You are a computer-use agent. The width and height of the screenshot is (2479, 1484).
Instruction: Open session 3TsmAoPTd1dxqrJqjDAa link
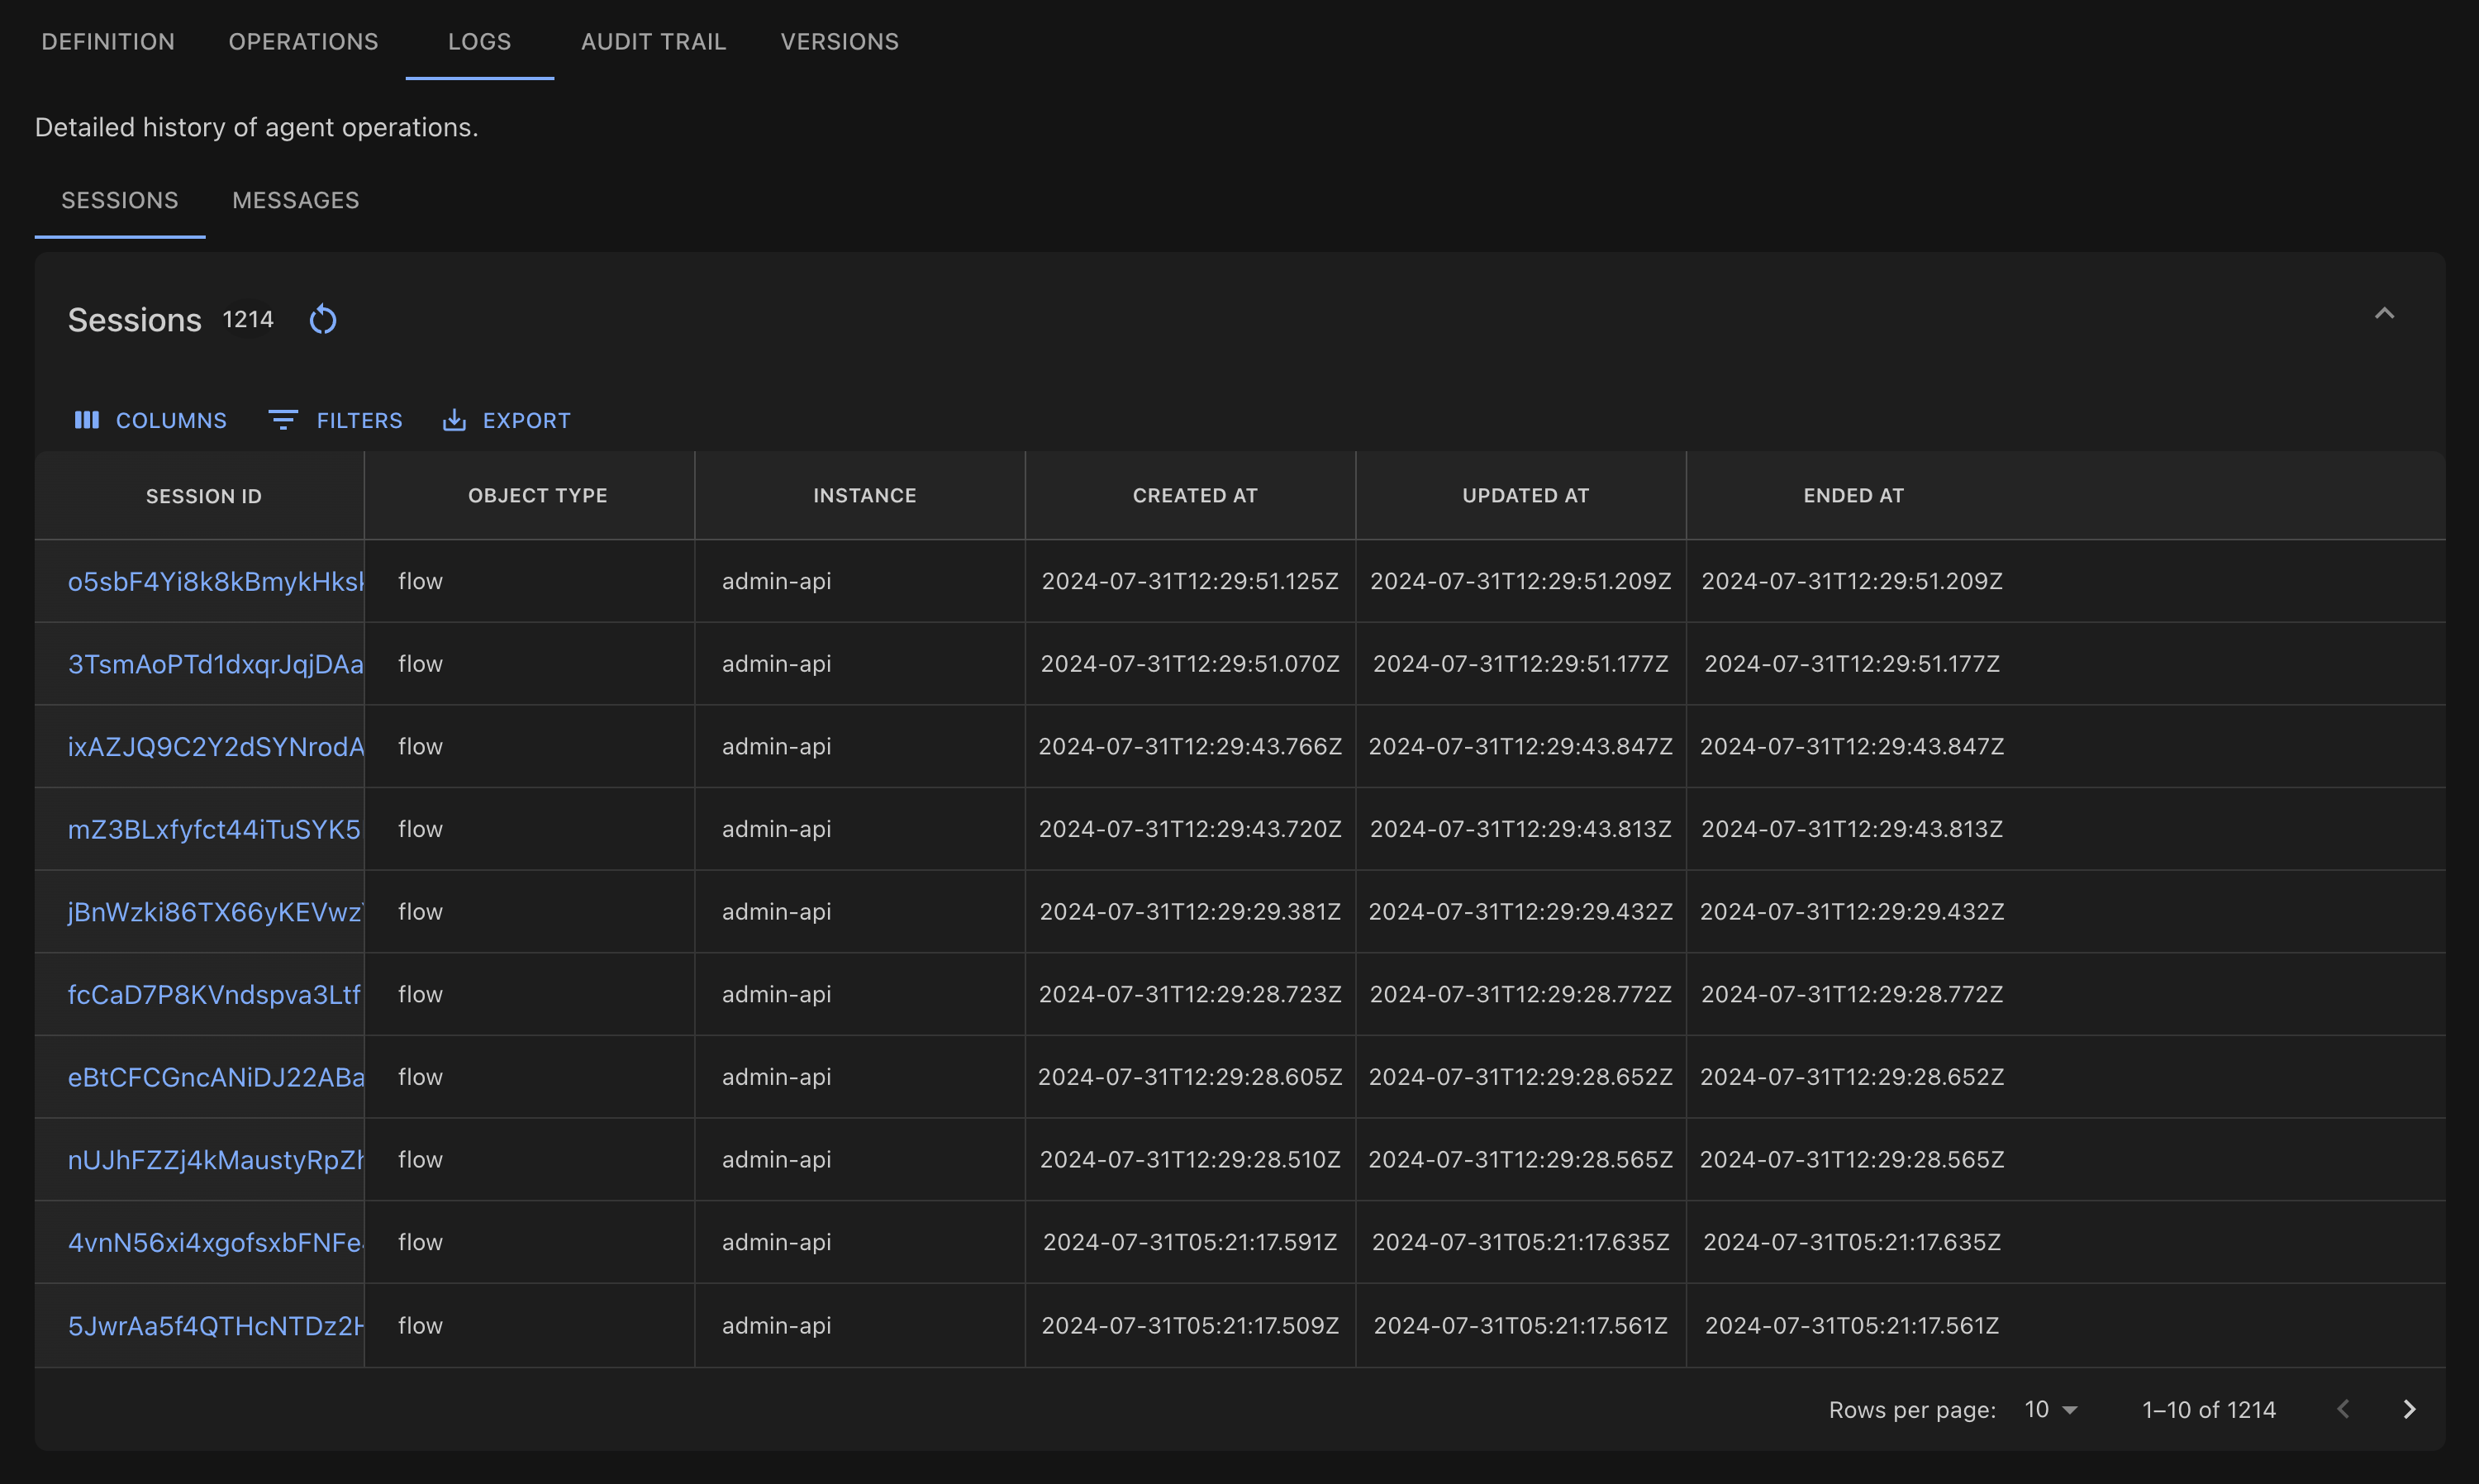tap(215, 664)
